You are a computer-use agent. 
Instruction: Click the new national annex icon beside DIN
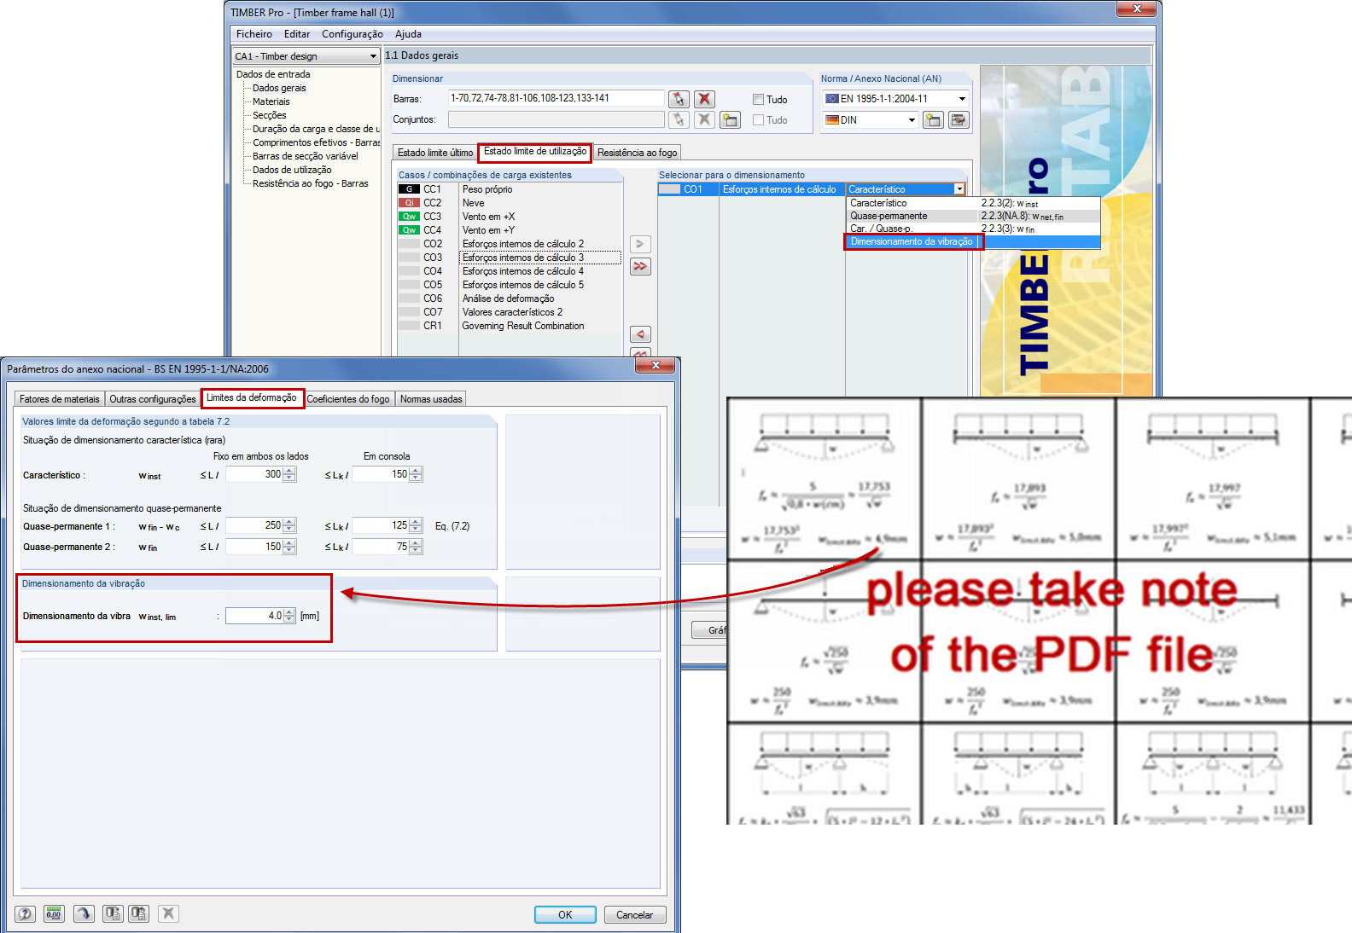point(934,120)
